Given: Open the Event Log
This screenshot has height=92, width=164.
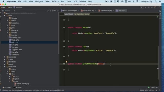Looking at the screenshot, I should click(x=153, y=87).
